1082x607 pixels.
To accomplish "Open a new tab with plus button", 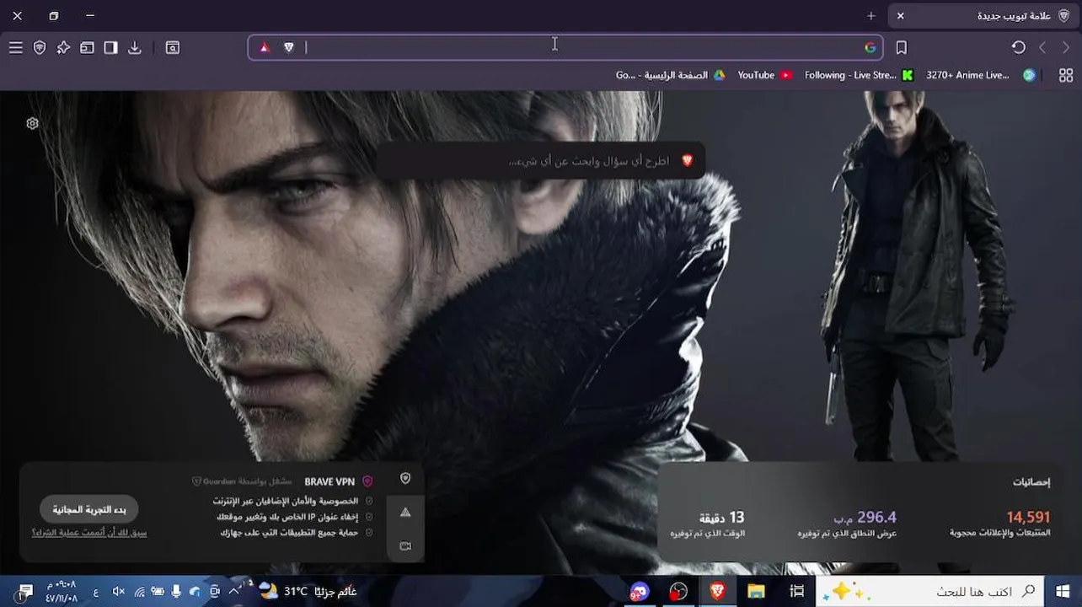I will 871,16.
